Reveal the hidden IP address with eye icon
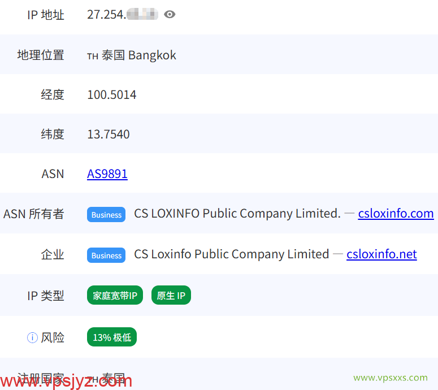438x390 pixels. pos(170,14)
